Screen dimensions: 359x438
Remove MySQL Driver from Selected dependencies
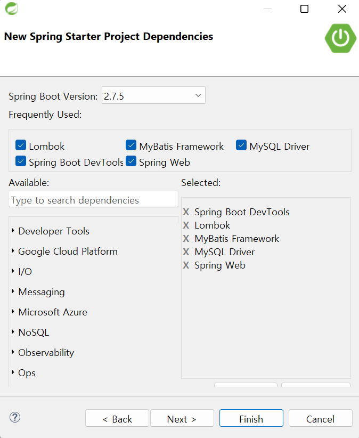(186, 252)
